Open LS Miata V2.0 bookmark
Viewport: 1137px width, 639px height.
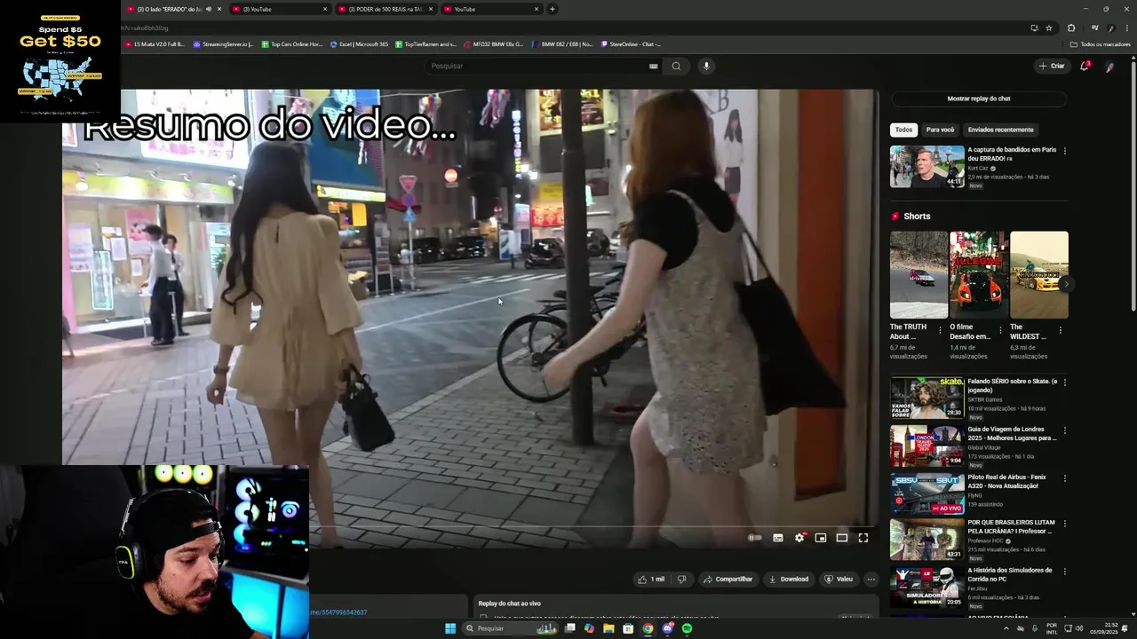pyautogui.click(x=155, y=43)
